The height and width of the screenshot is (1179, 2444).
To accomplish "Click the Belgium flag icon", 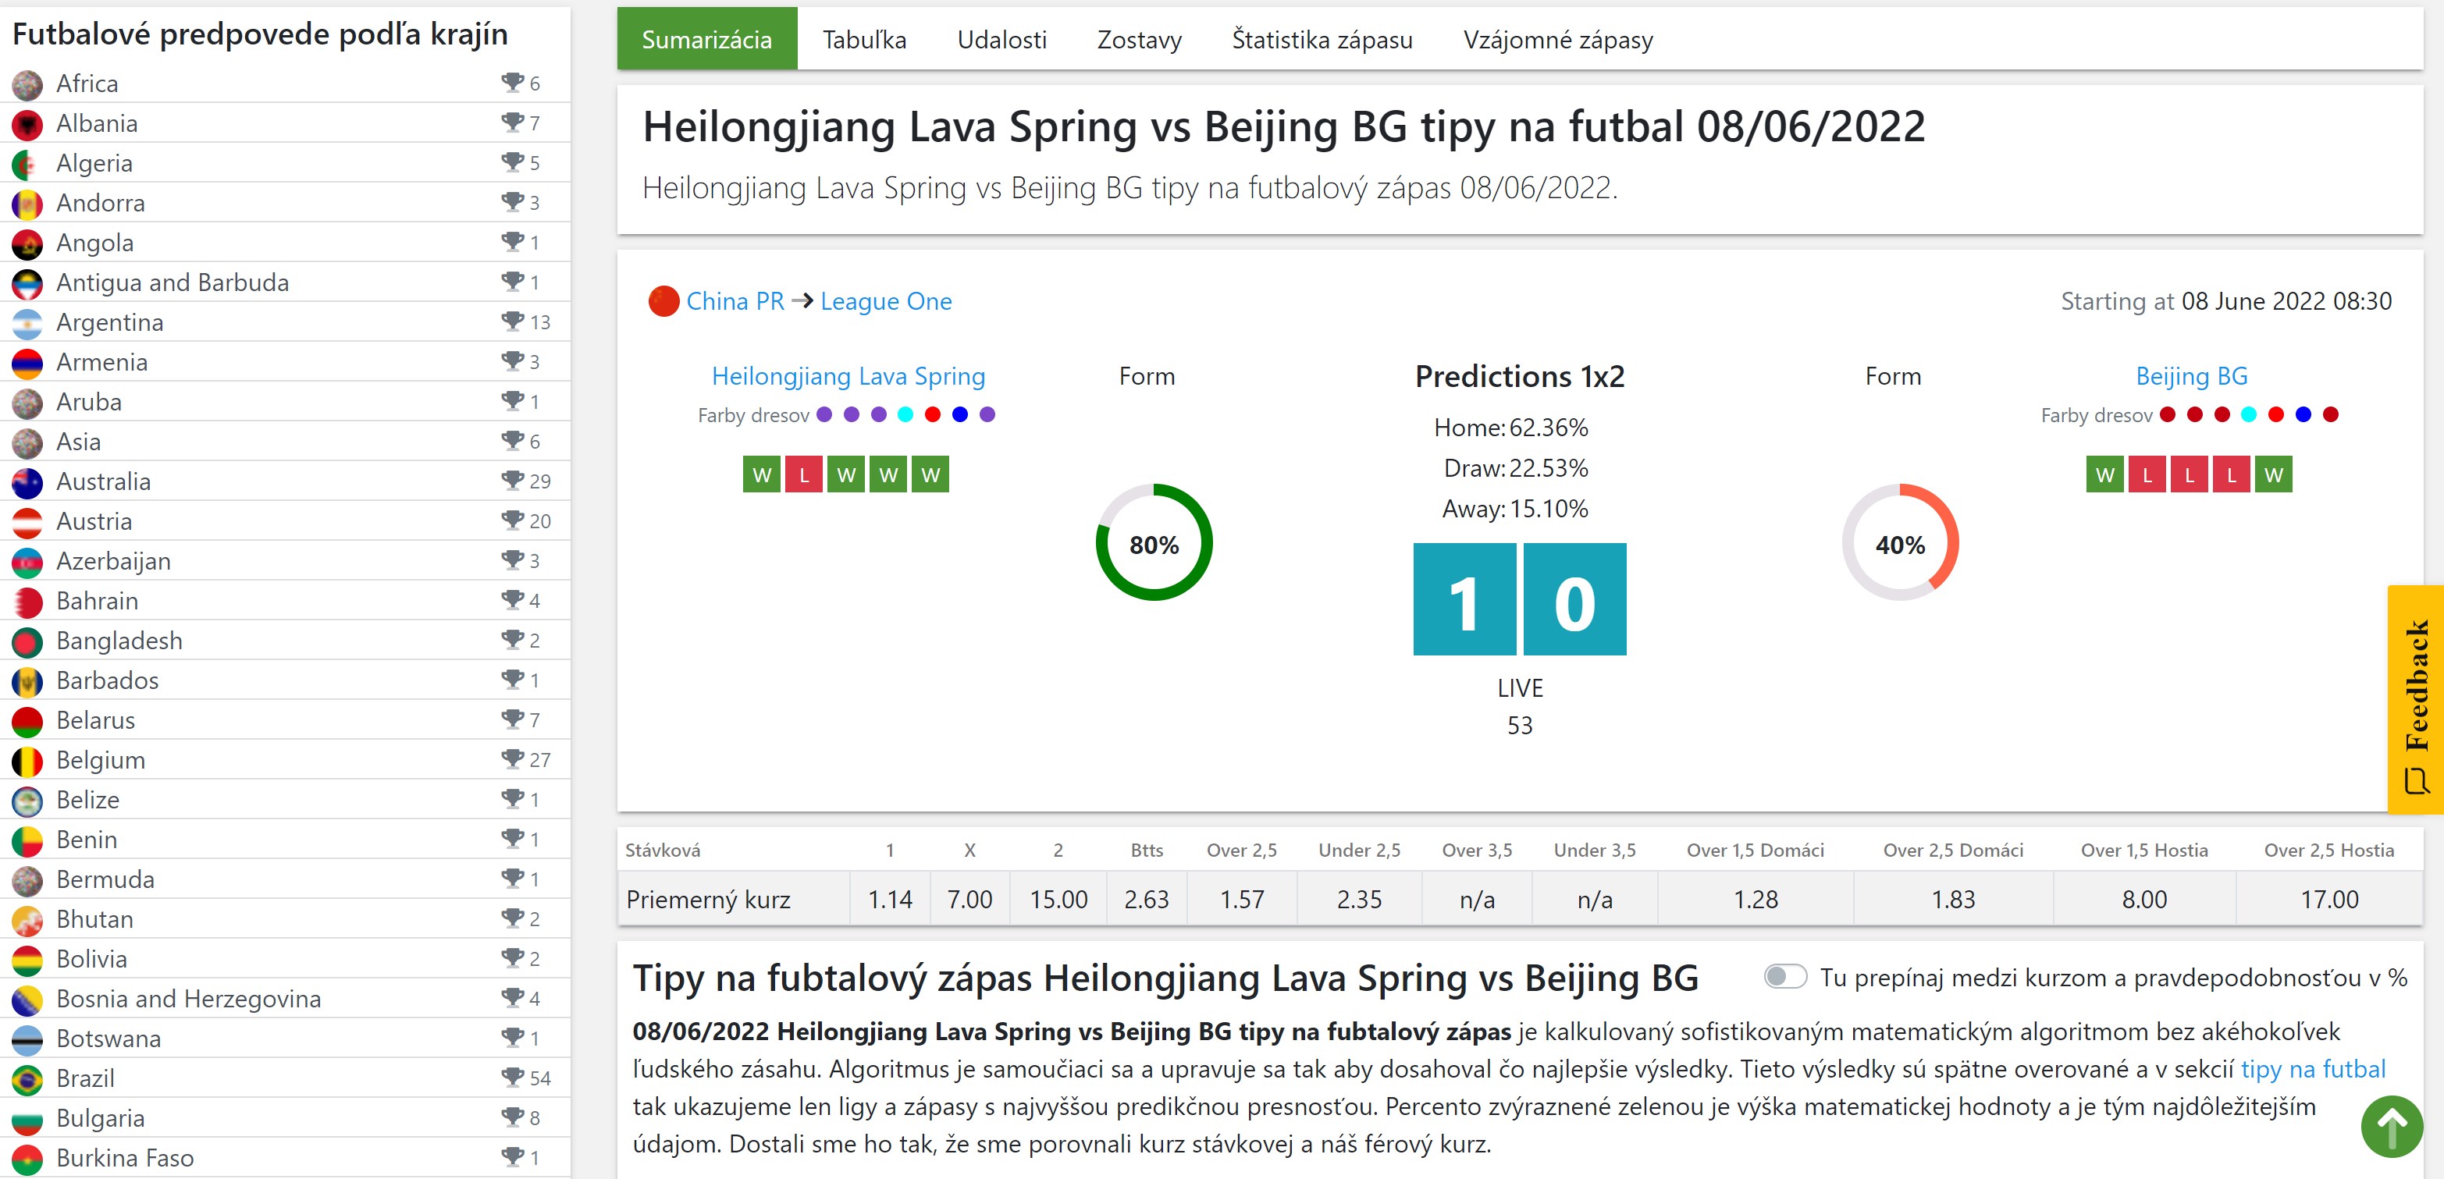I will pyautogui.click(x=27, y=761).
